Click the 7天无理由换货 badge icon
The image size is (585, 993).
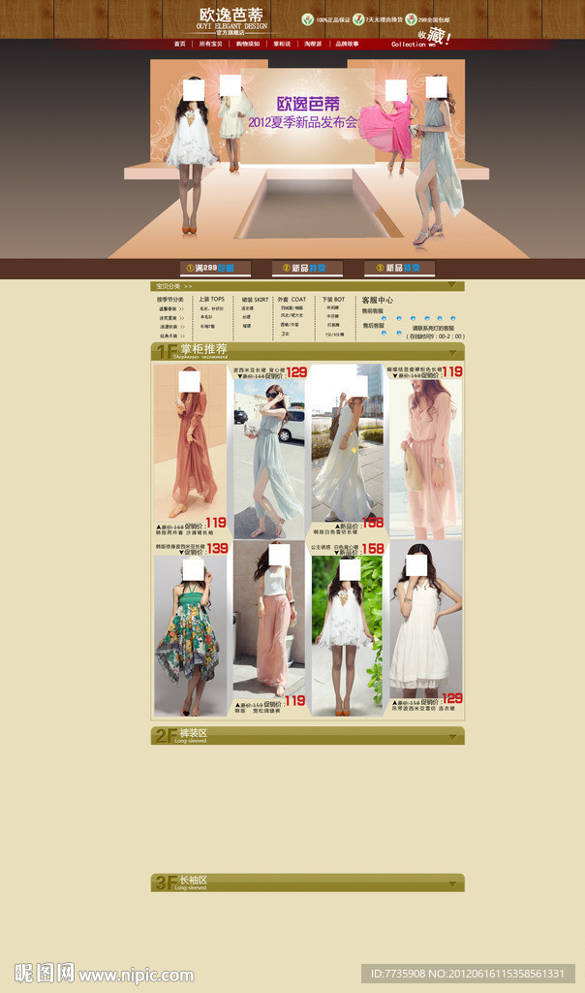click(x=358, y=19)
